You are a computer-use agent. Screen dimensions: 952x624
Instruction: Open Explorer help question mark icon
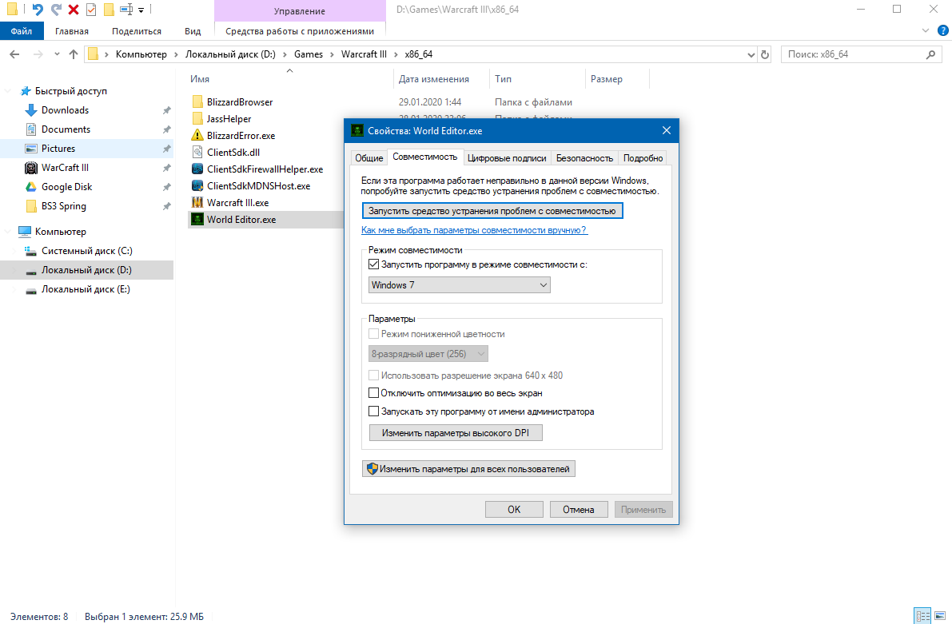click(x=943, y=30)
